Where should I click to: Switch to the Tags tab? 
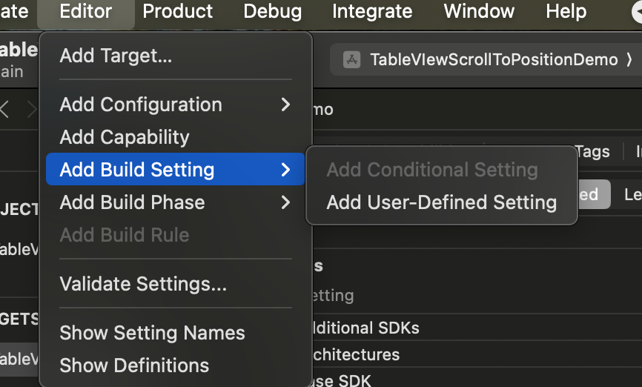pyautogui.click(x=592, y=152)
